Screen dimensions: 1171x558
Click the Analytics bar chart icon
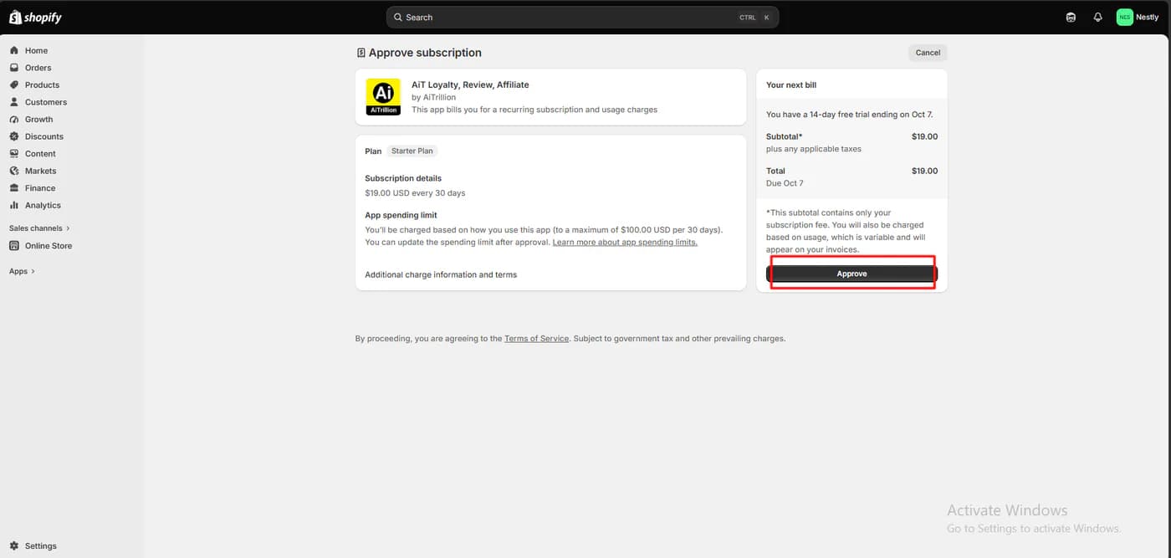coord(14,205)
